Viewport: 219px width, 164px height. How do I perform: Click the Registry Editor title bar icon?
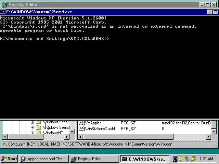click(x=5, y=5)
